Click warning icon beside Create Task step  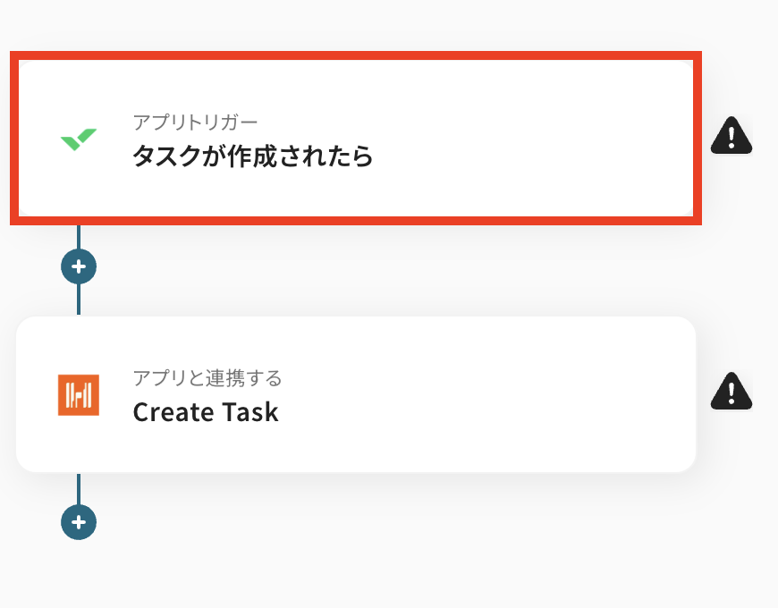tap(731, 391)
